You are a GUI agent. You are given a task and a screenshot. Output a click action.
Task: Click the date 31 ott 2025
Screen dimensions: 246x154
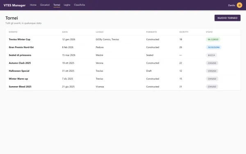(x=68, y=71)
